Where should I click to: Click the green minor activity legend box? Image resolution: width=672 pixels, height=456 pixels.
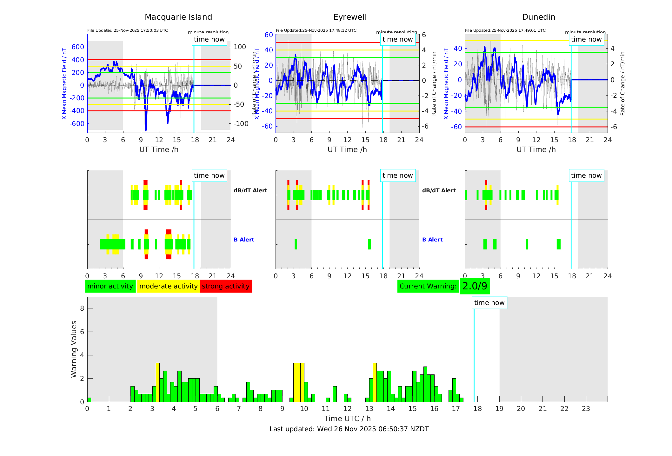click(x=110, y=286)
